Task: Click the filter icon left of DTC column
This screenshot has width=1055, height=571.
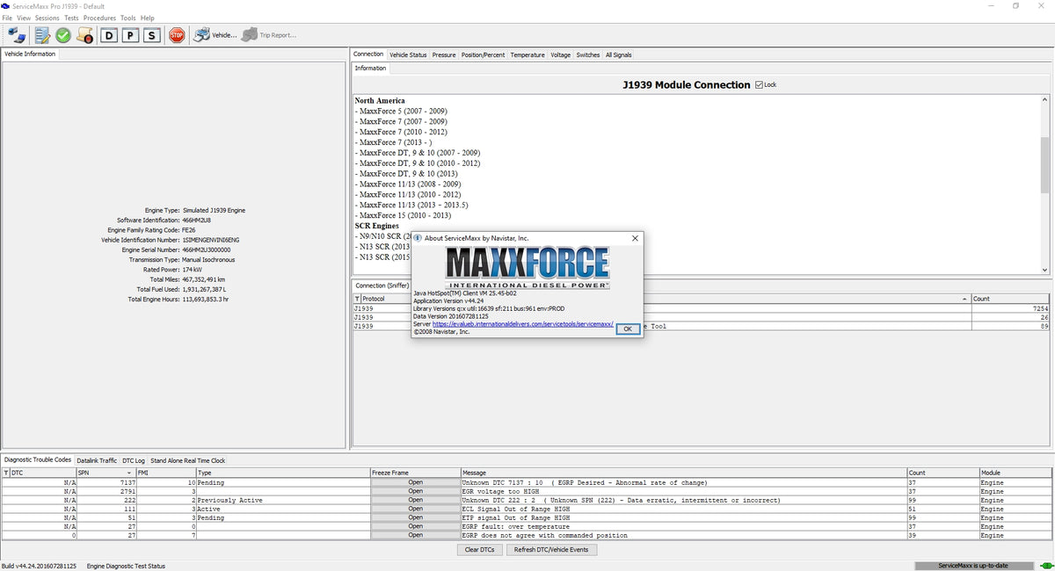Action: click(x=7, y=473)
